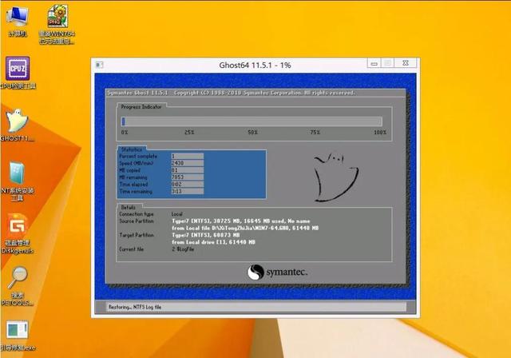Click the 'from Local drive [1], 61440 MB' line
Viewport: 511px width, 358px height.
[213, 242]
